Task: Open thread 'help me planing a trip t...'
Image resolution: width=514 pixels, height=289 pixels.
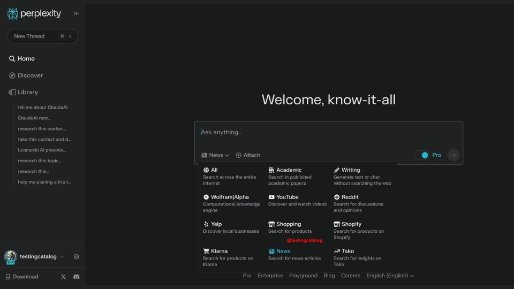Action: 44,182
